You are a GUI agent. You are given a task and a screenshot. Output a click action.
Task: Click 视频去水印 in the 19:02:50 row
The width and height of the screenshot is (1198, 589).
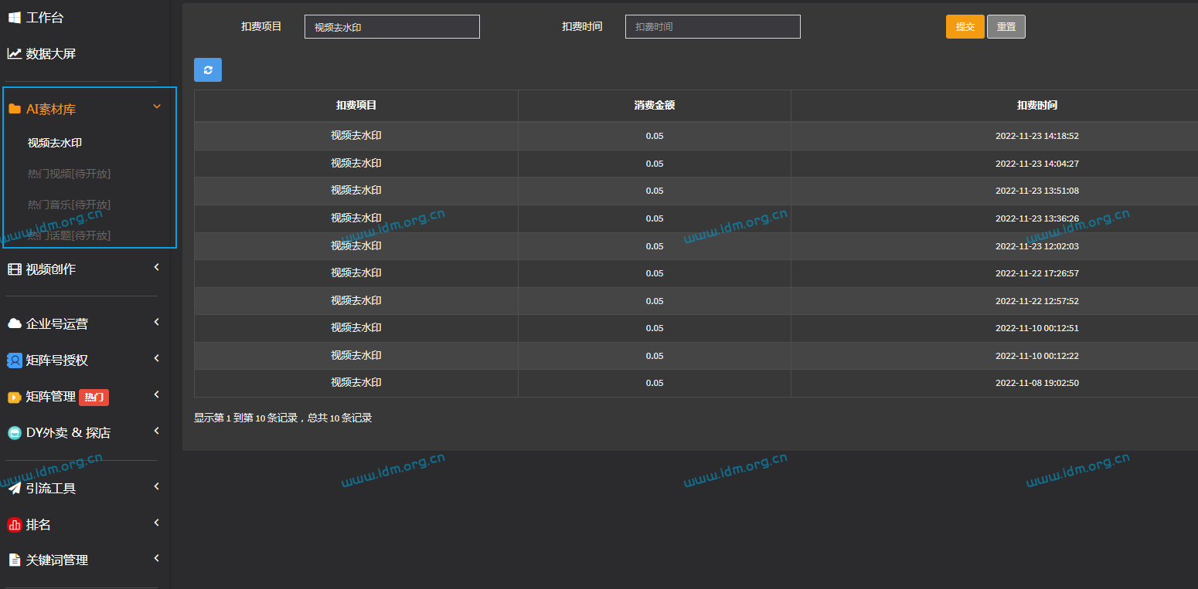point(356,382)
